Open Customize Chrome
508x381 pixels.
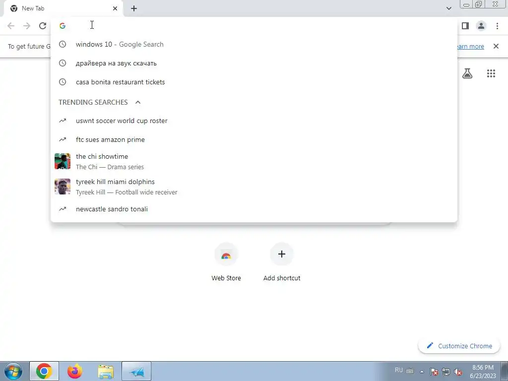[x=459, y=346]
